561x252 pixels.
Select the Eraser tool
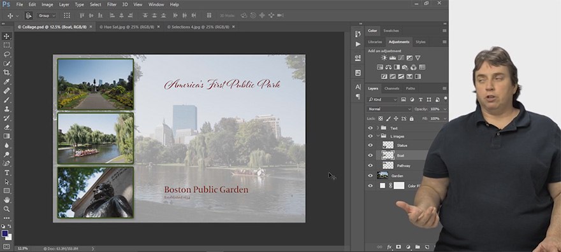pyautogui.click(x=7, y=127)
